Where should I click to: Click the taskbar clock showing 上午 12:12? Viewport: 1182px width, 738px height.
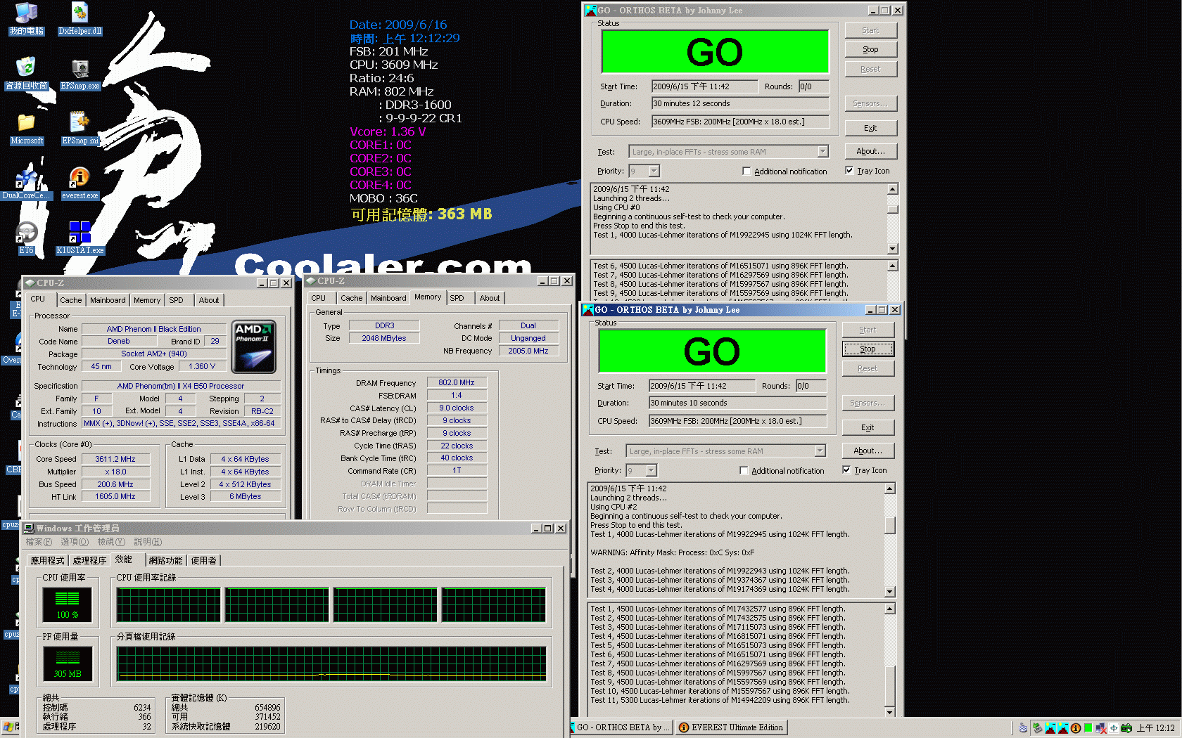click(1155, 728)
